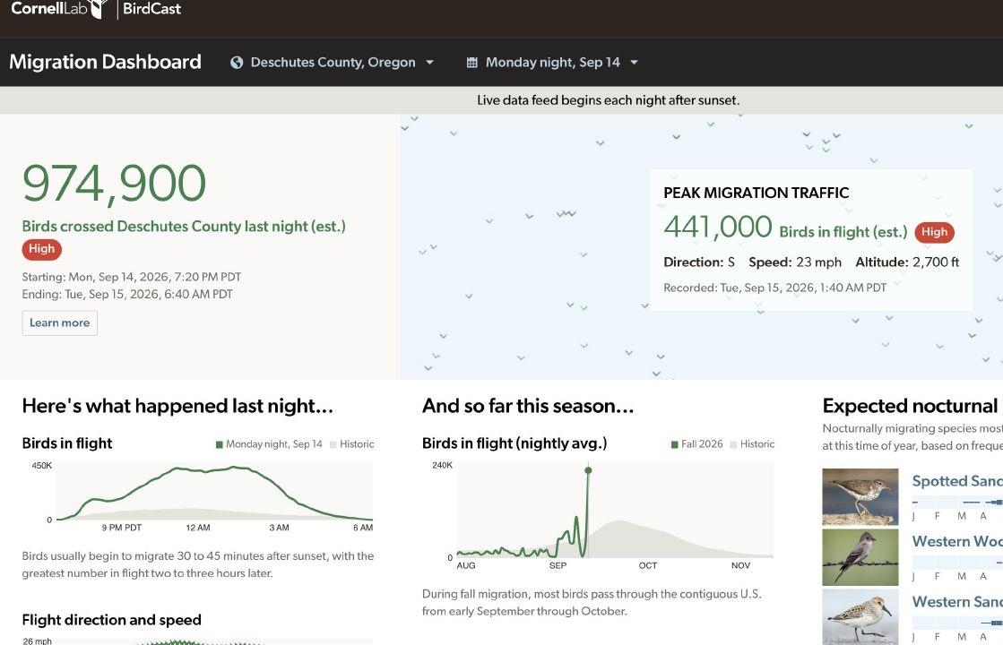Screen dimensions: 1003x645
Task: Click the Migration Dashboard title
Action: click(x=105, y=62)
